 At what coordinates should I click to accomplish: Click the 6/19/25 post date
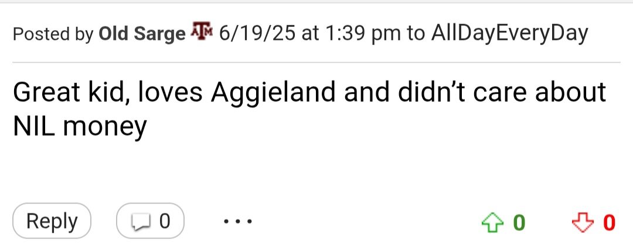pyautogui.click(x=257, y=33)
